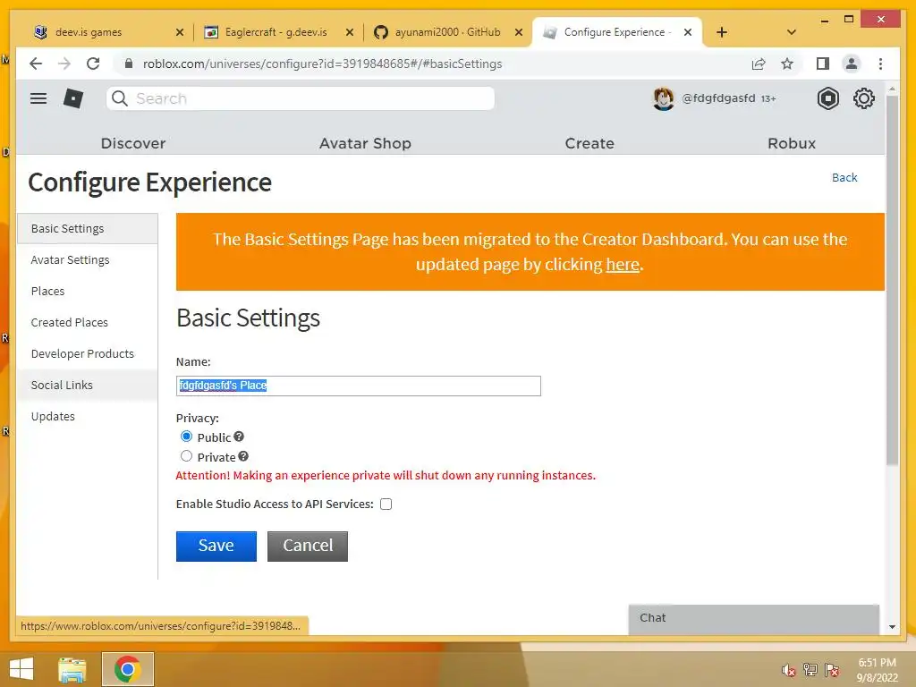Screen dimensions: 916x687
Task: Toggle Chrome side panel icon
Action: click(x=823, y=64)
